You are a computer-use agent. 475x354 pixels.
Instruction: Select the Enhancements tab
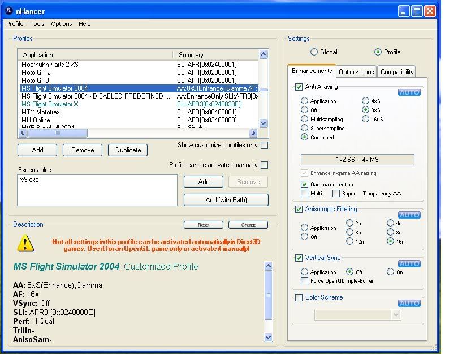point(312,71)
